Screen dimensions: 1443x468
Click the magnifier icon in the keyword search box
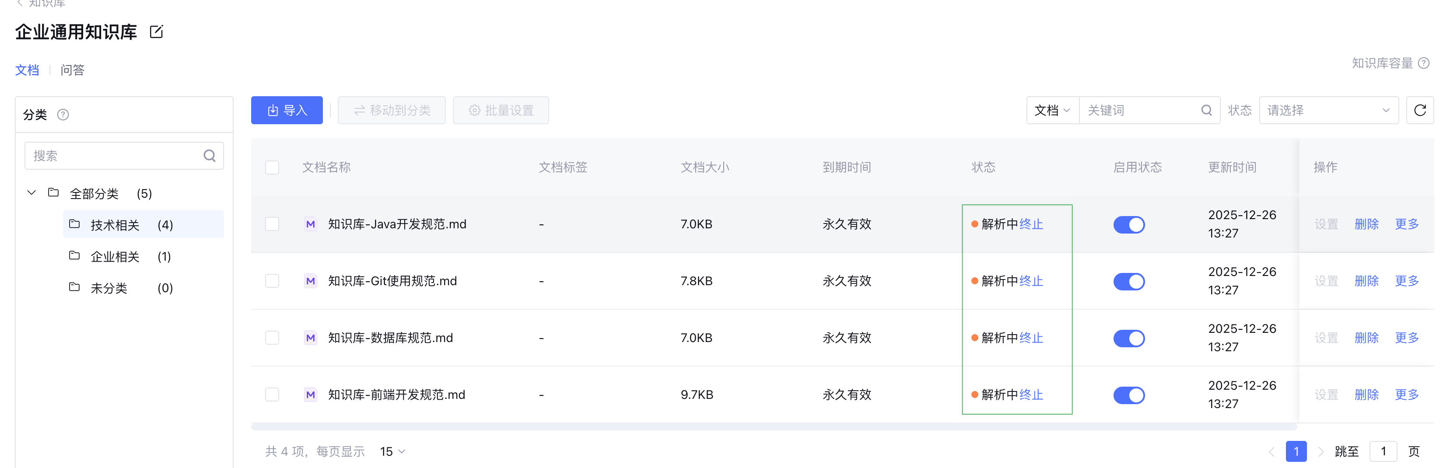pos(1205,110)
